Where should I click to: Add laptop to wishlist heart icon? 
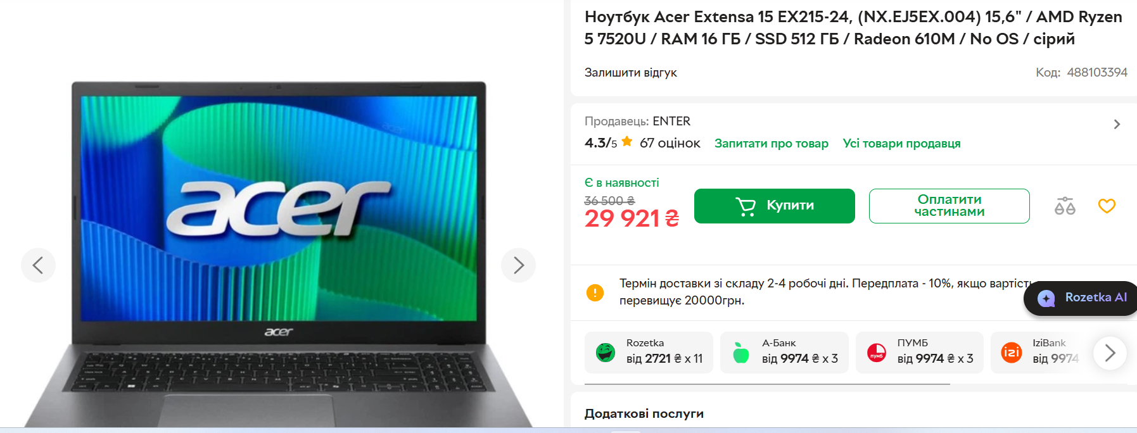[1107, 206]
